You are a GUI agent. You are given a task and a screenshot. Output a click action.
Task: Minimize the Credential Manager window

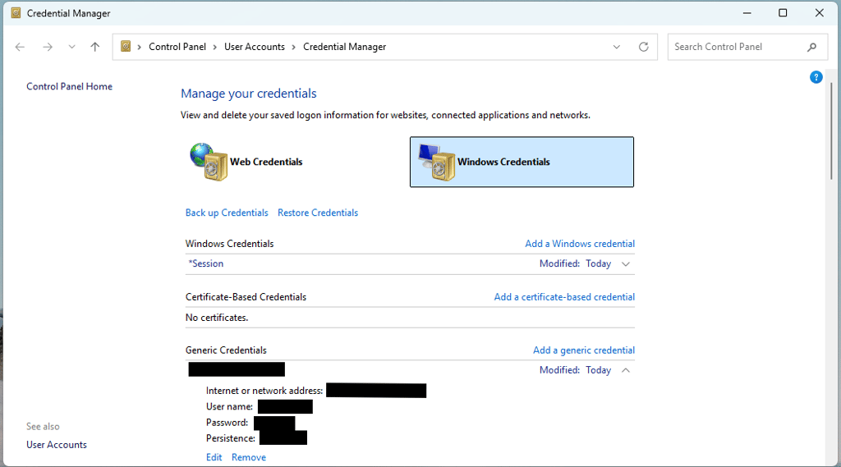click(747, 13)
